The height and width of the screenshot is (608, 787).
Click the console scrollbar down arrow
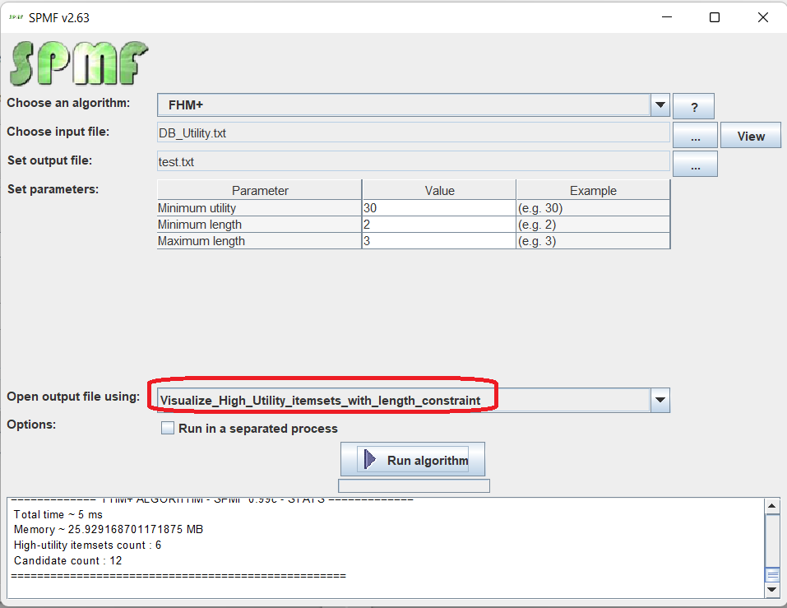click(772, 590)
